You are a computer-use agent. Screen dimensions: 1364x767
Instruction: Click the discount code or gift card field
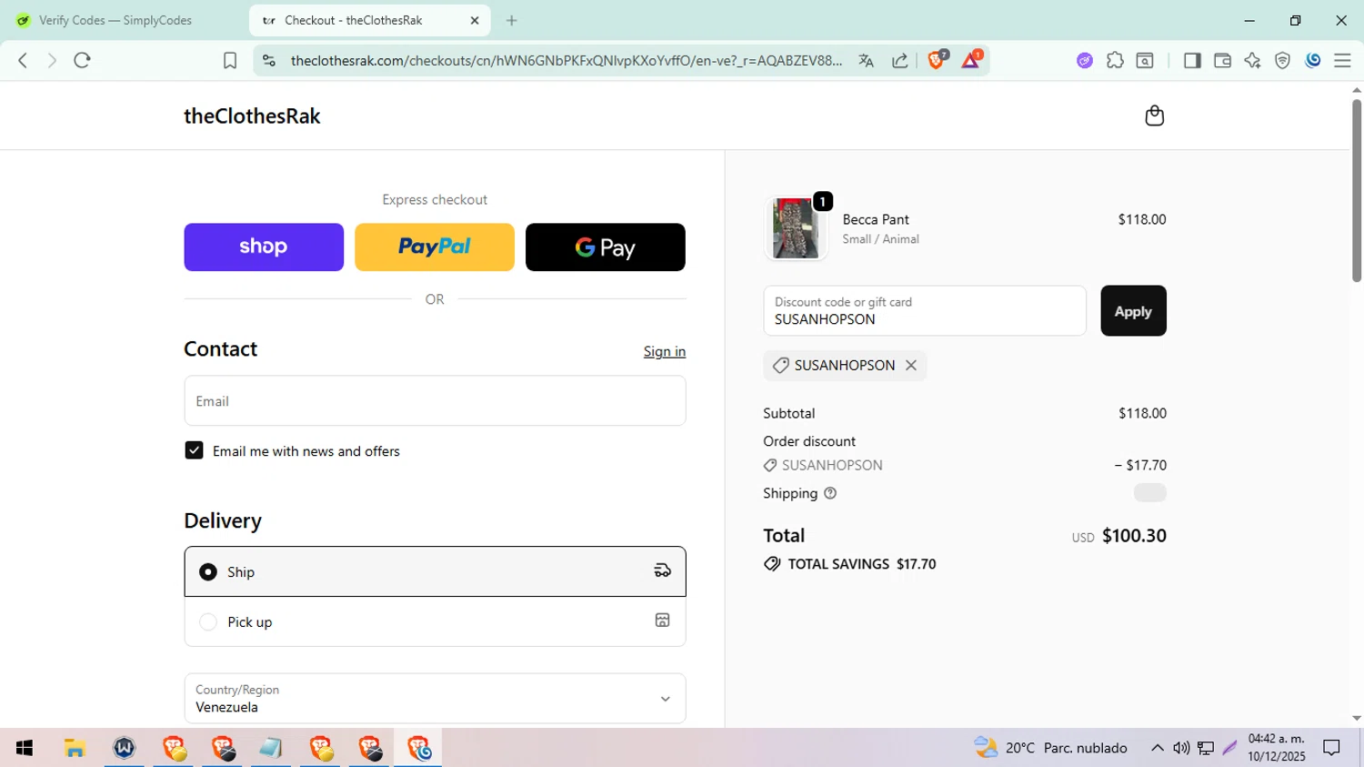[x=925, y=311]
